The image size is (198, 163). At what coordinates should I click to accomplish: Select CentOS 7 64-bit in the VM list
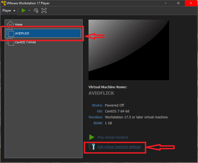click(x=25, y=42)
